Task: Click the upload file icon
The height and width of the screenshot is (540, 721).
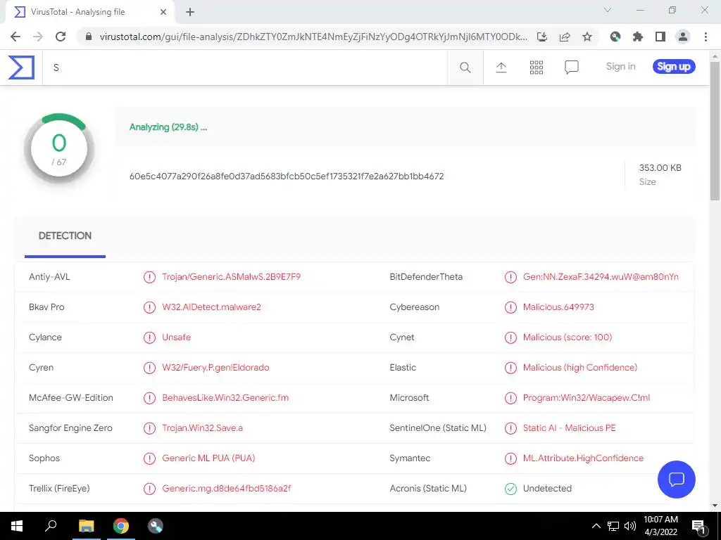Action: (501, 67)
